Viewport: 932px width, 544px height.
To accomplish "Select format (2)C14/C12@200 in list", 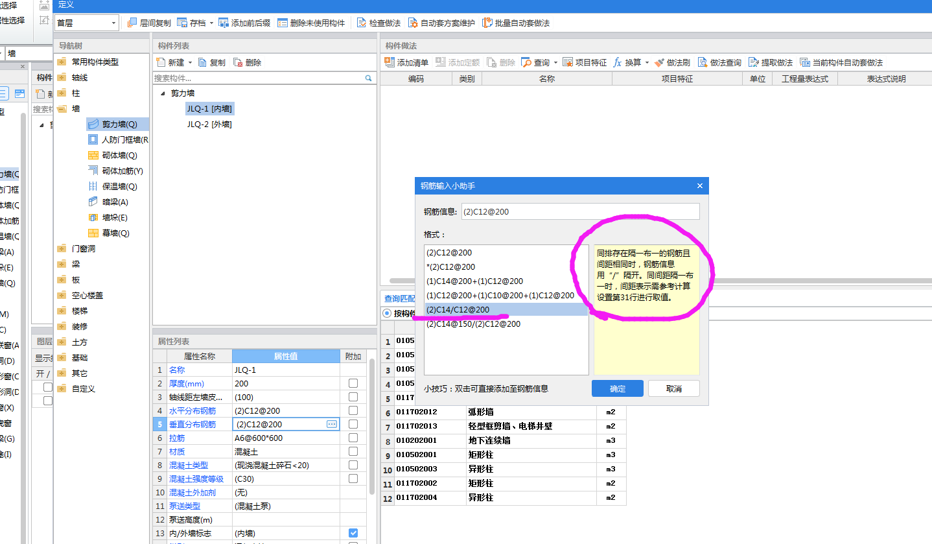I will (x=506, y=309).
